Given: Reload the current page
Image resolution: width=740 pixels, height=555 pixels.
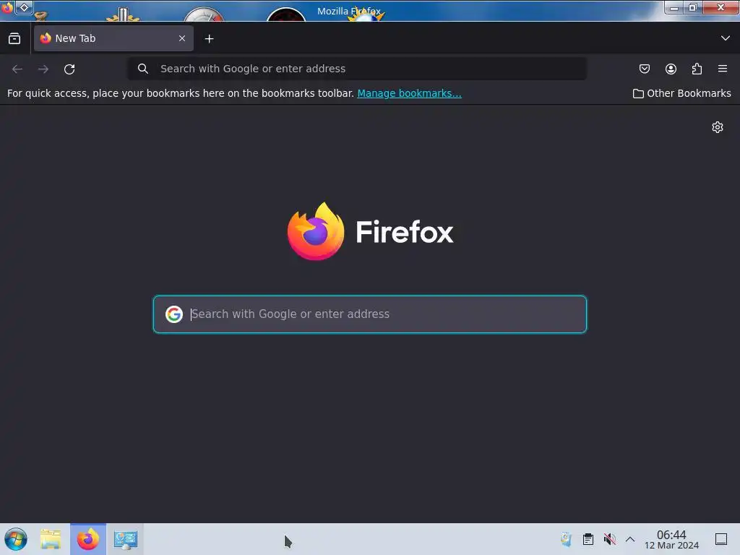Looking at the screenshot, I should (69, 69).
